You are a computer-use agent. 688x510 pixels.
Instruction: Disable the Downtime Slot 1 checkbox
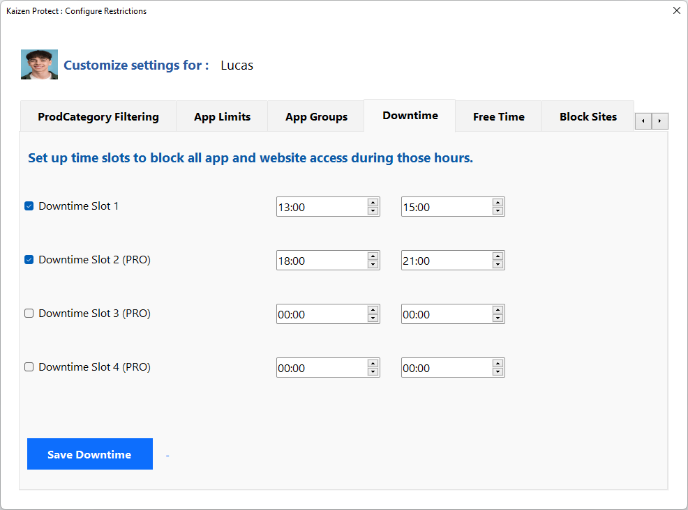pos(29,206)
